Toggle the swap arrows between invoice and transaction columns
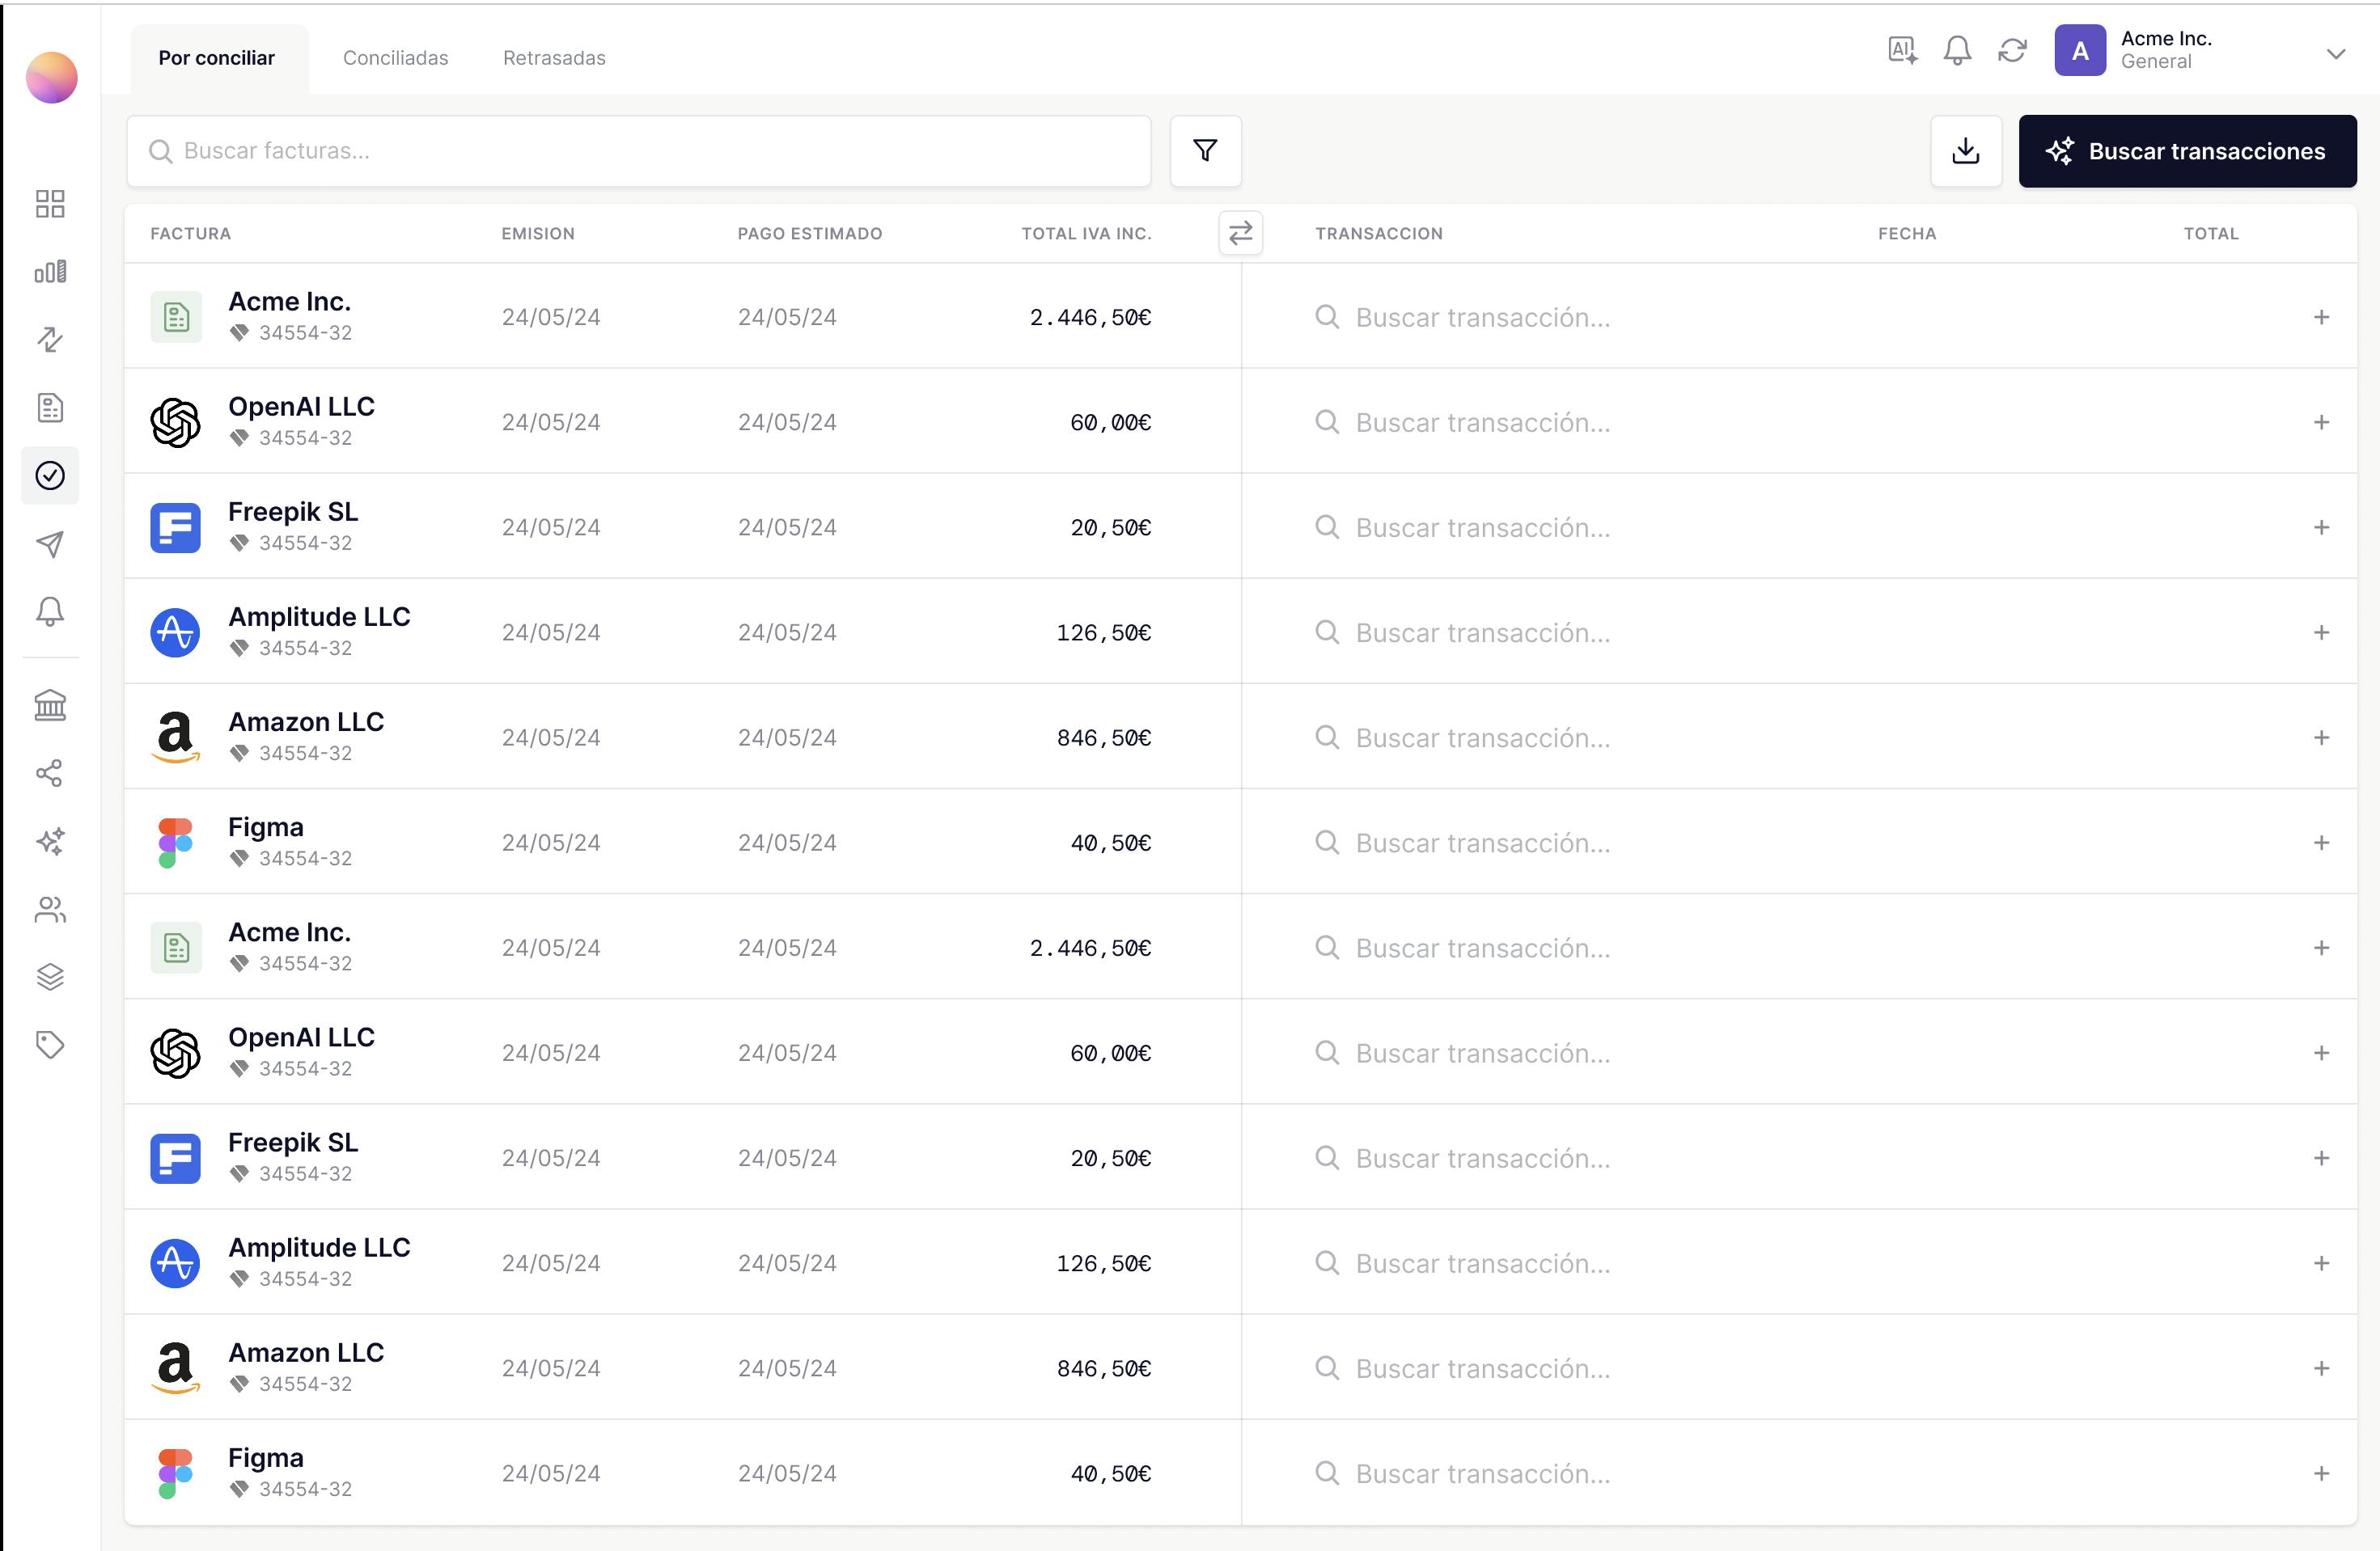Image resolution: width=2380 pixels, height=1551 pixels. pos(1240,233)
